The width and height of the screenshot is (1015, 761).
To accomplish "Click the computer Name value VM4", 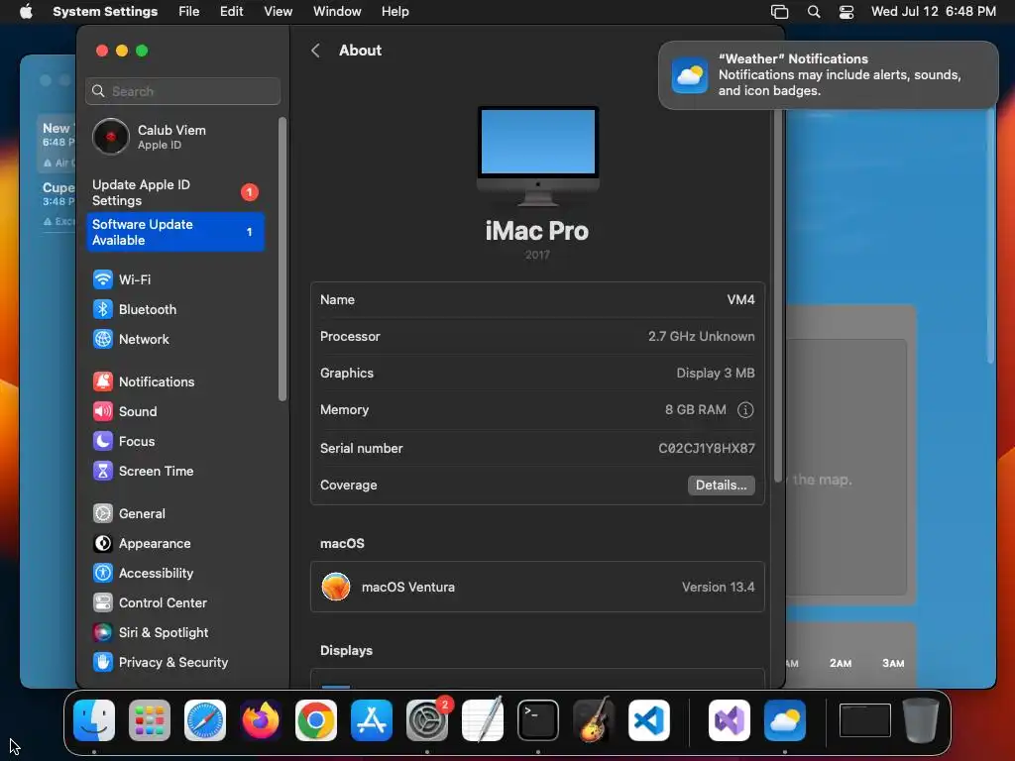I will click(740, 299).
